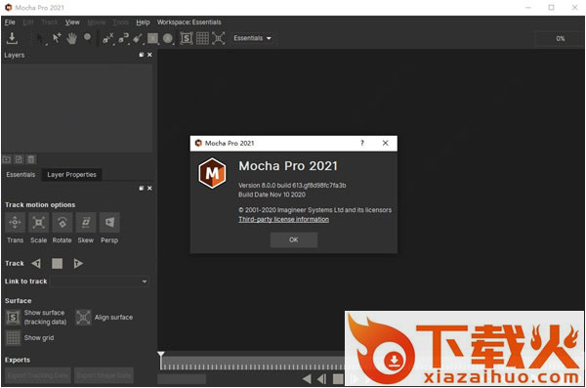Select the Create Ellipse shape tool
The image size is (586, 388).
coord(168,38)
